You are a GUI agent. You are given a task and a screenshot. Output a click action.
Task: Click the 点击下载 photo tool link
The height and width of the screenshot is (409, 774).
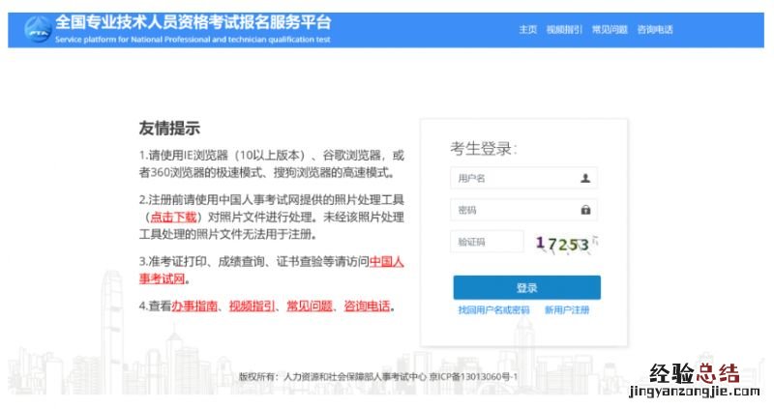point(173,218)
